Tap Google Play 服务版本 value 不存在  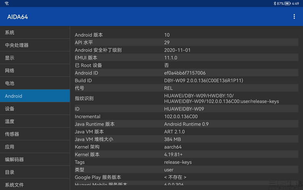175,177
